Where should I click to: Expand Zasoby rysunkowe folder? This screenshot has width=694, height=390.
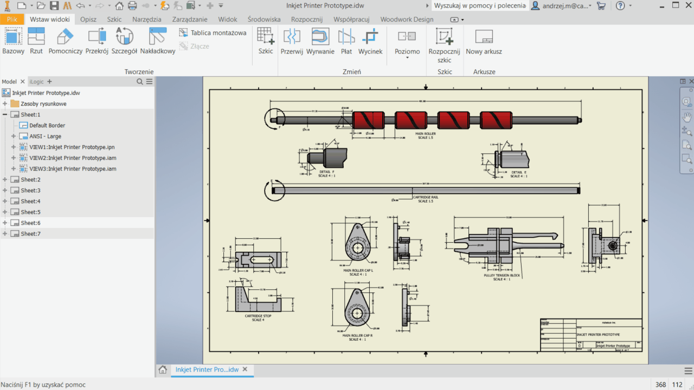(x=5, y=104)
